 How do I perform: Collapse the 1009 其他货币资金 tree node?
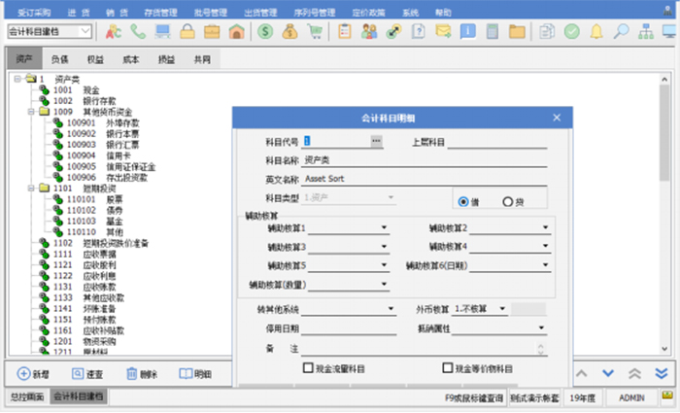[32, 112]
